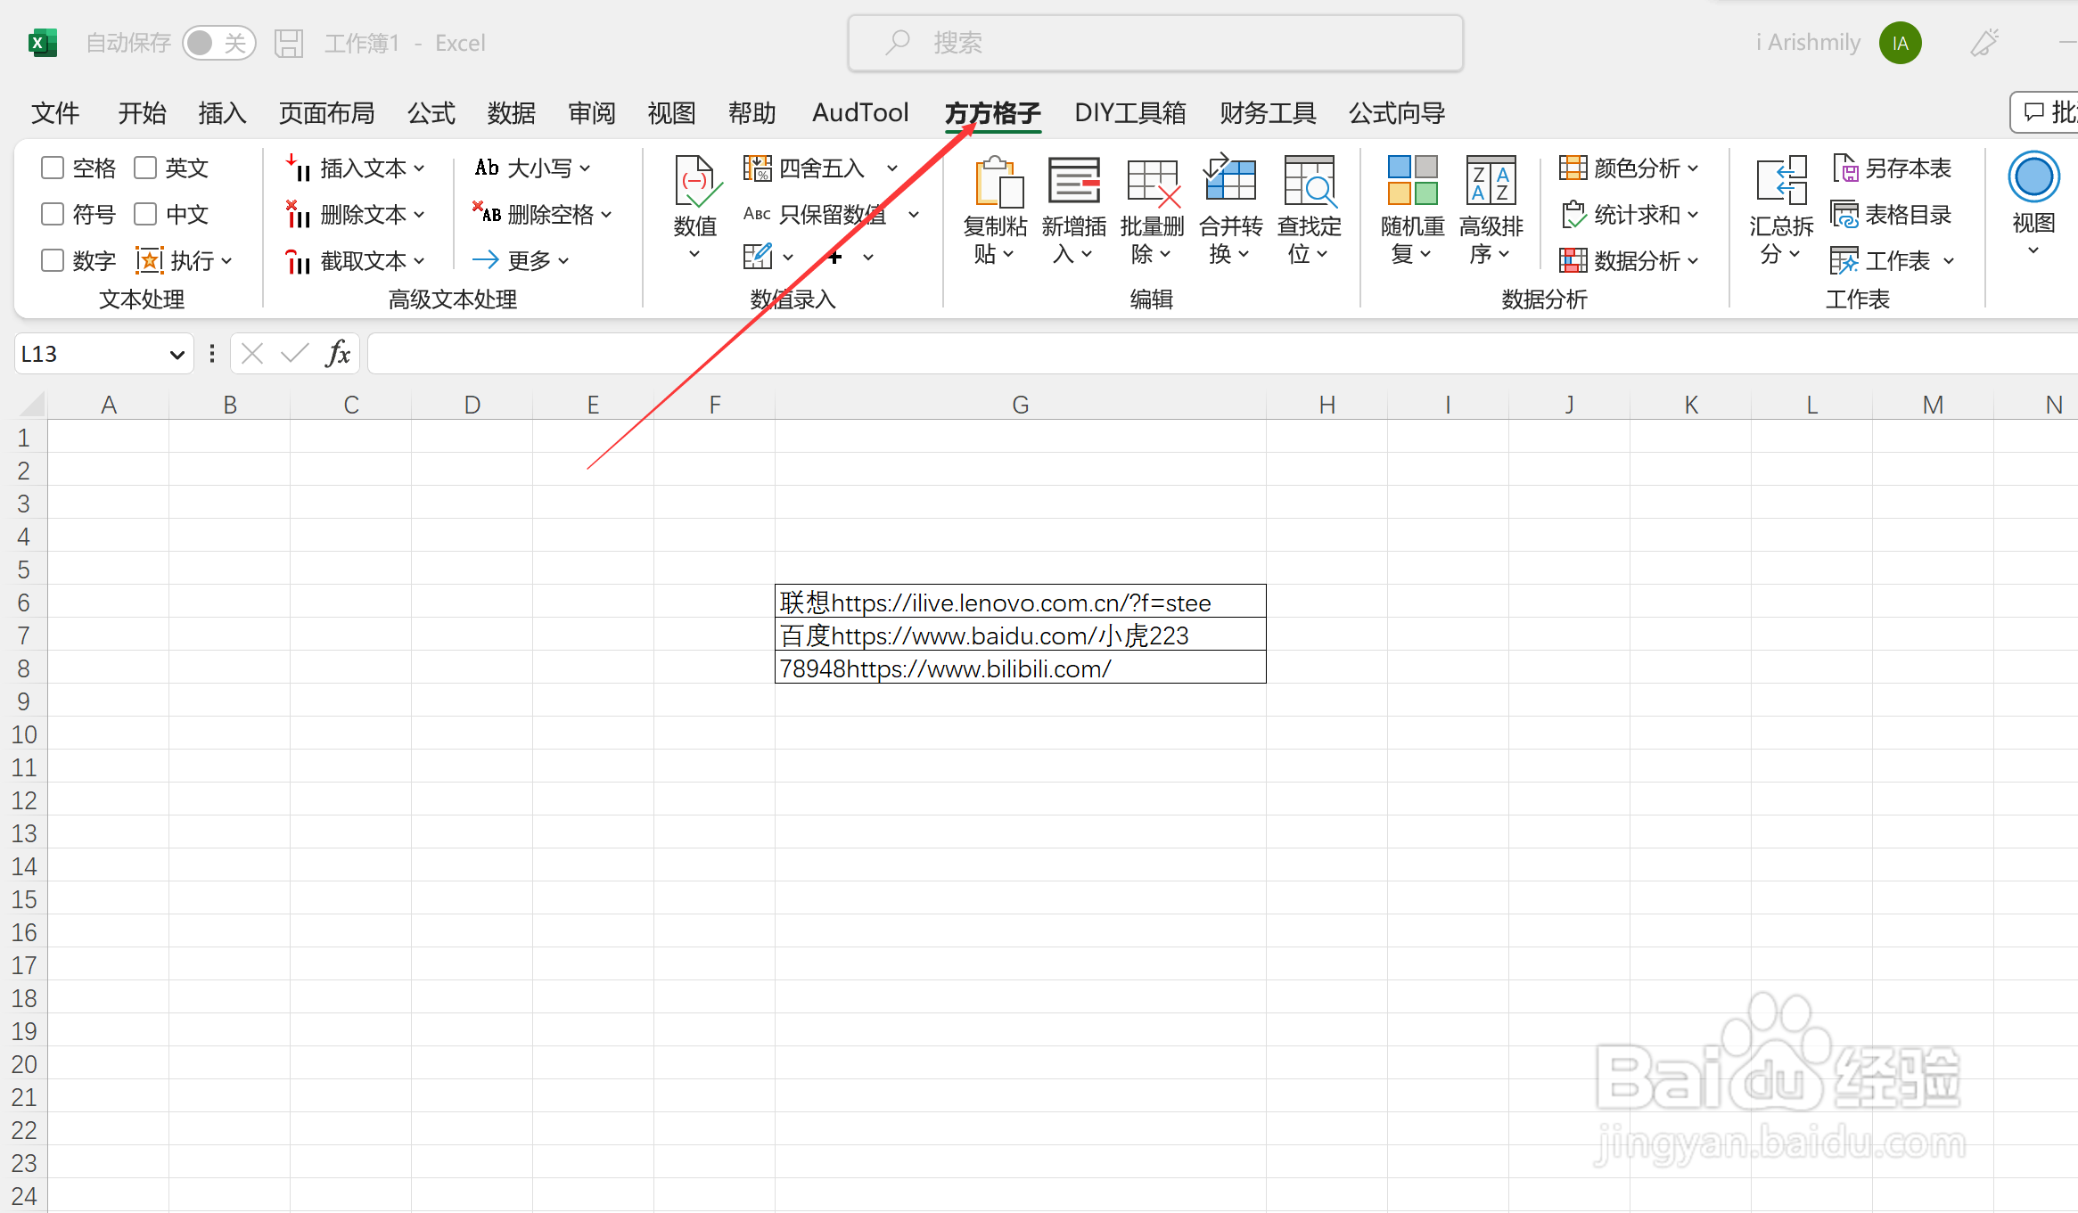The width and height of the screenshot is (2078, 1213).
Task: Click the 随机重复 colored squares icon
Action: pos(1413,180)
